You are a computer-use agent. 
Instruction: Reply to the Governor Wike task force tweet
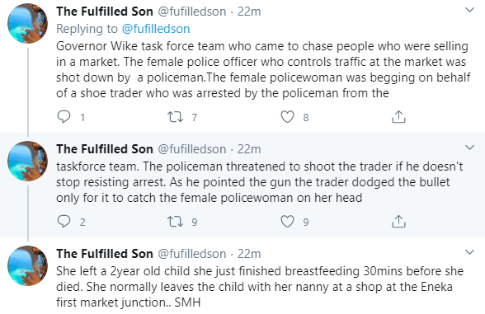64,117
